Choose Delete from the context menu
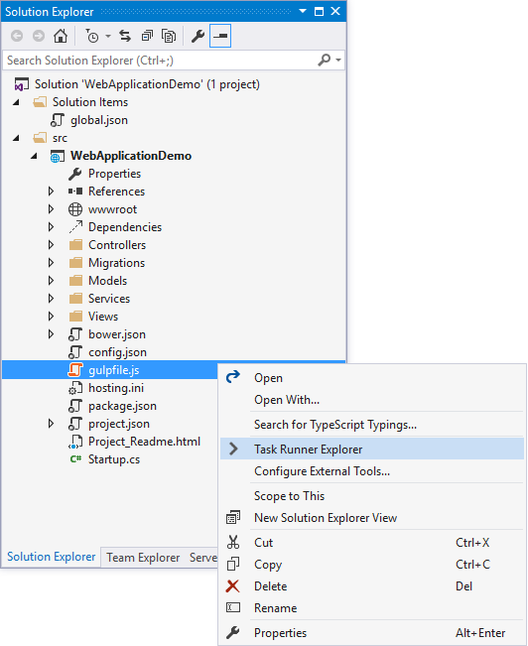The width and height of the screenshot is (528, 646). pos(372,586)
